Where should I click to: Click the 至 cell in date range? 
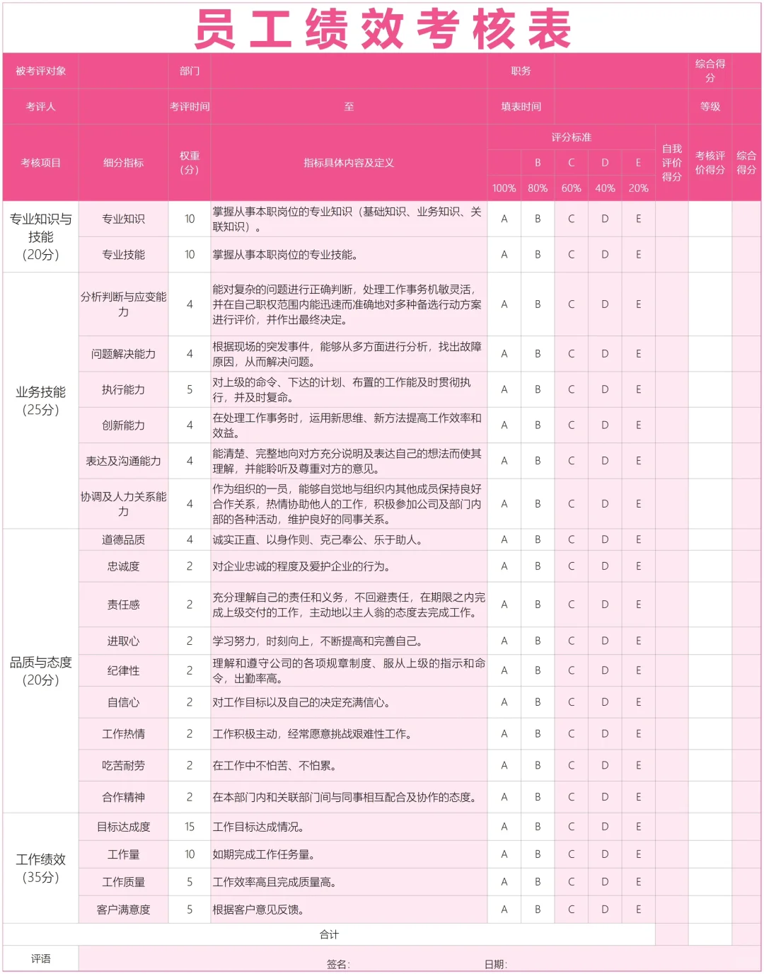[349, 106]
